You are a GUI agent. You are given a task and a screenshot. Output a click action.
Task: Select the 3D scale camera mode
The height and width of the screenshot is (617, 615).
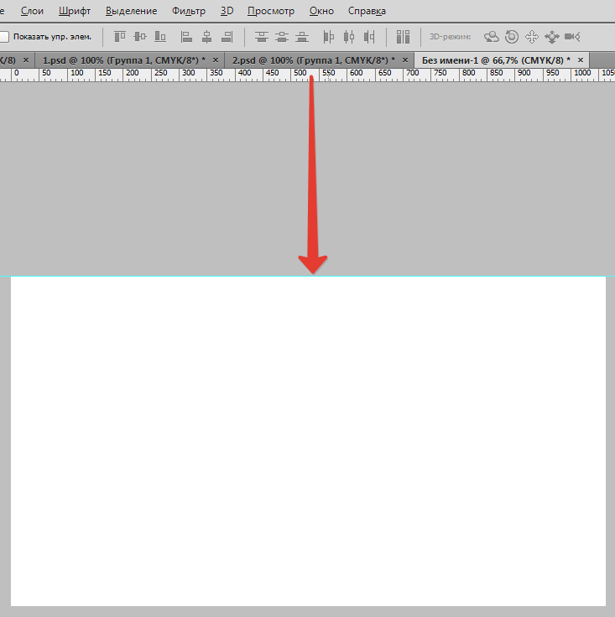pos(572,37)
